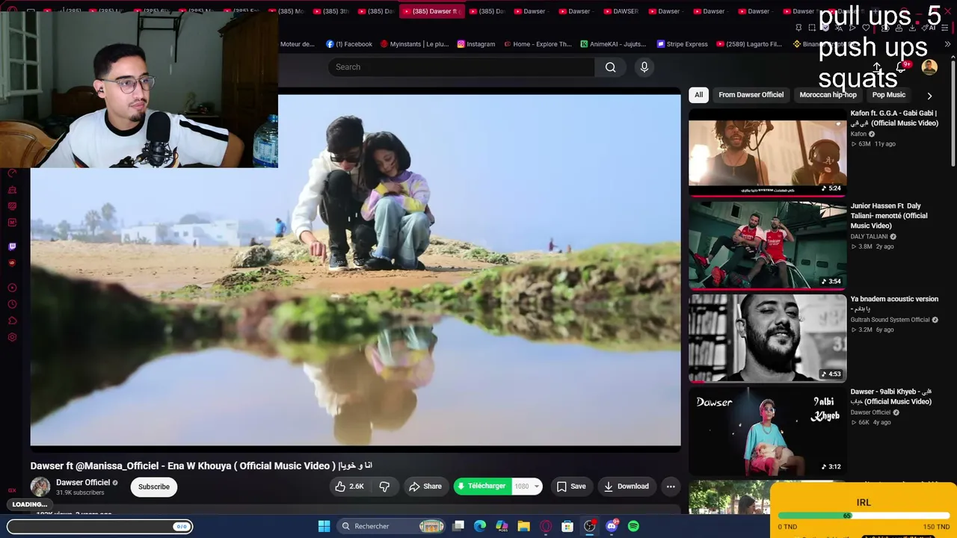Open Microsoft 365 Copilot taskbar icon
This screenshot has height=538, width=957.
click(x=502, y=526)
